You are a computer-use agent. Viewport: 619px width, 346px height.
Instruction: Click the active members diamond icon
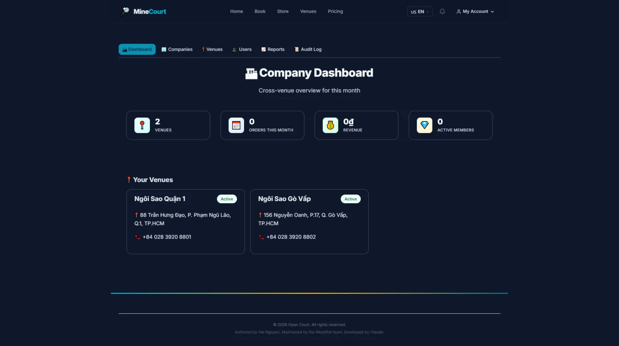pyautogui.click(x=424, y=125)
